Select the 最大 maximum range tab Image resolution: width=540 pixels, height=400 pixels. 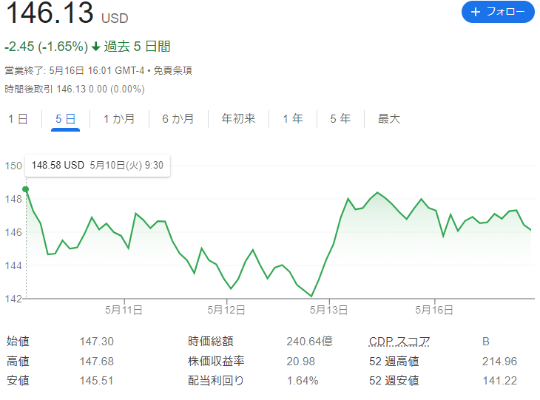[389, 118]
